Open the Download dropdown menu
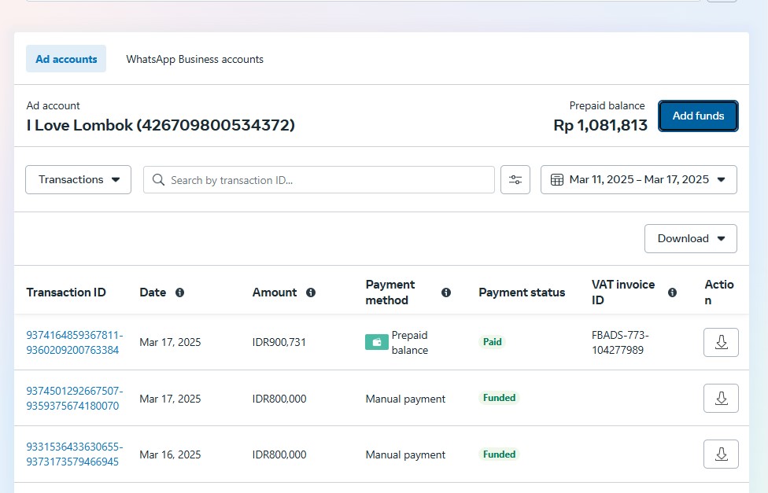This screenshot has width=768, height=493. pos(691,238)
